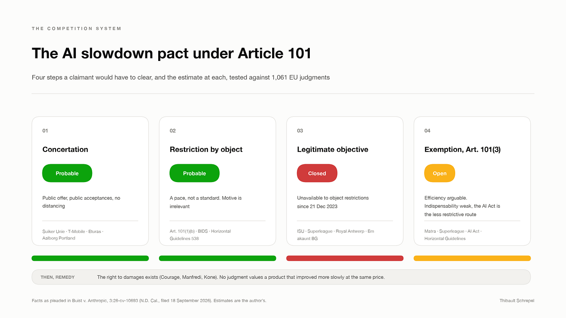Click the Probable badge under Concertation

(x=67, y=173)
